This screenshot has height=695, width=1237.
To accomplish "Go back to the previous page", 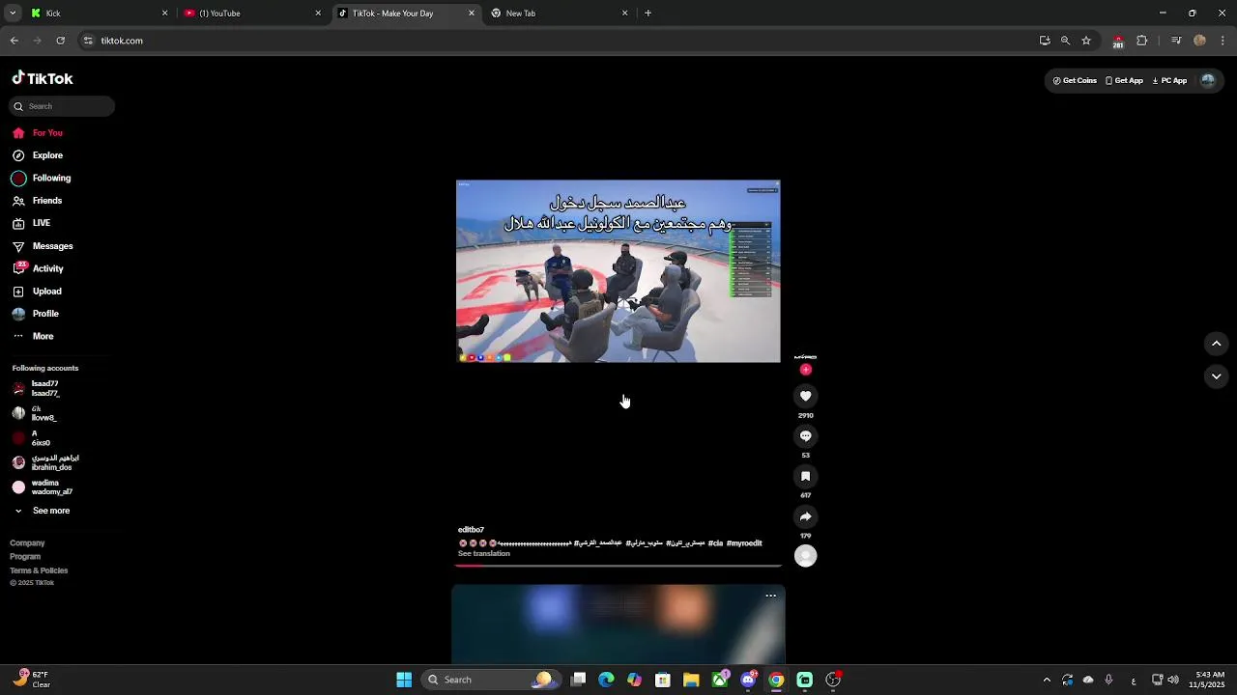I will [x=14, y=41].
